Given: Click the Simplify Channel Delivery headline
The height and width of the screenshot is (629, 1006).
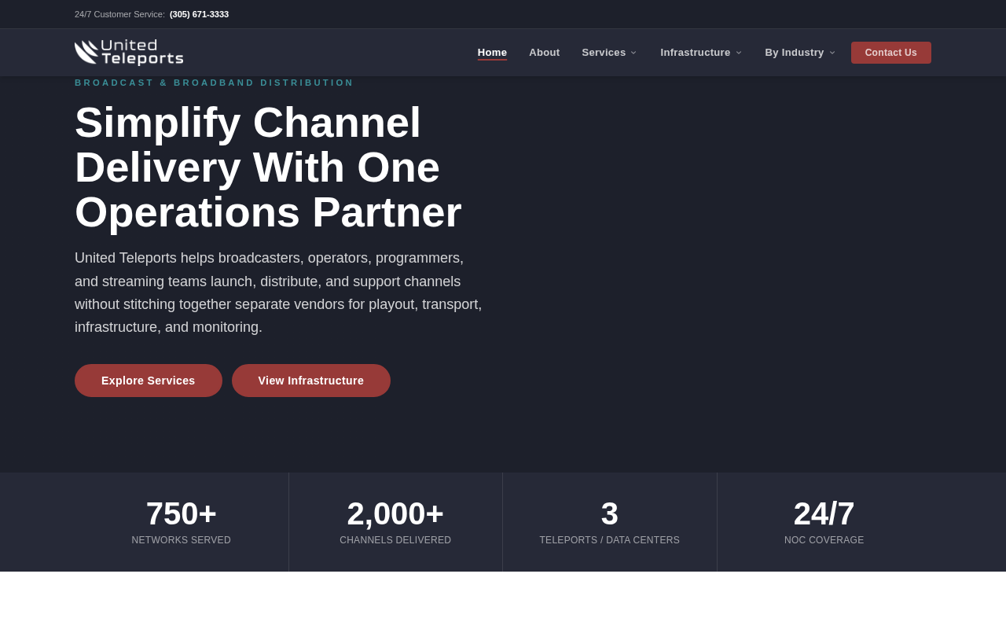Looking at the screenshot, I should click(x=268, y=167).
